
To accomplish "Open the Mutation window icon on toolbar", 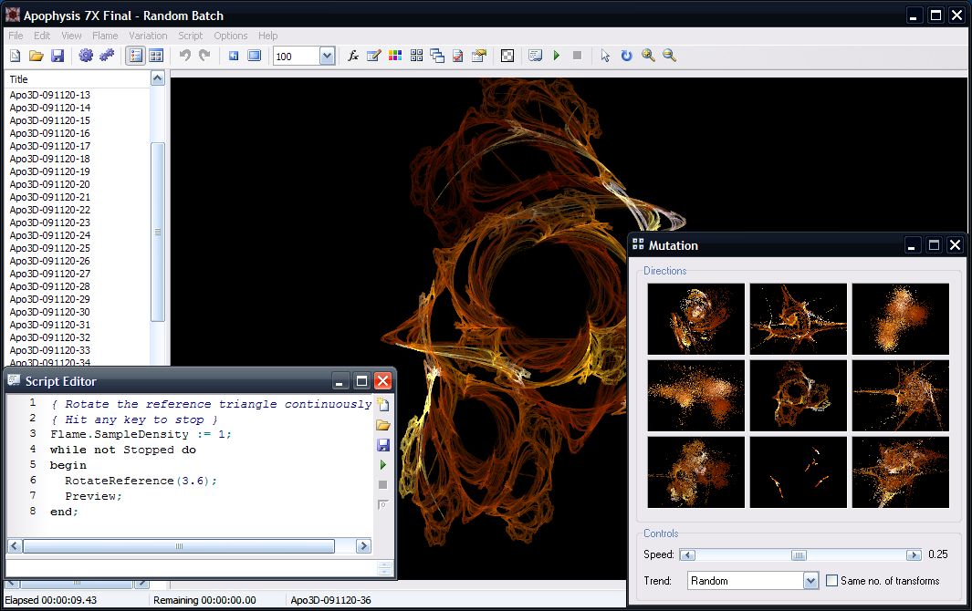I will pyautogui.click(x=415, y=56).
